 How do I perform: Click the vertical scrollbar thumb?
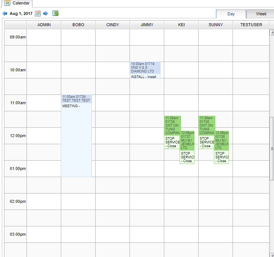pyautogui.click(x=271, y=148)
